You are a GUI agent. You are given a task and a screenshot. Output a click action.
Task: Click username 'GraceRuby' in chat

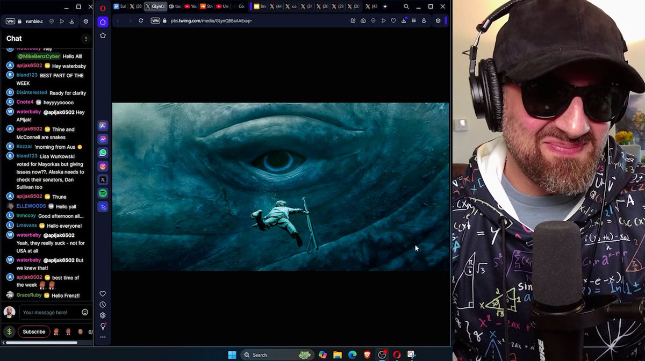pyautogui.click(x=29, y=295)
